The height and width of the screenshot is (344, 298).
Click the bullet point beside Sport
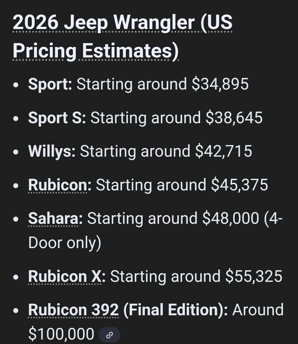(16, 85)
